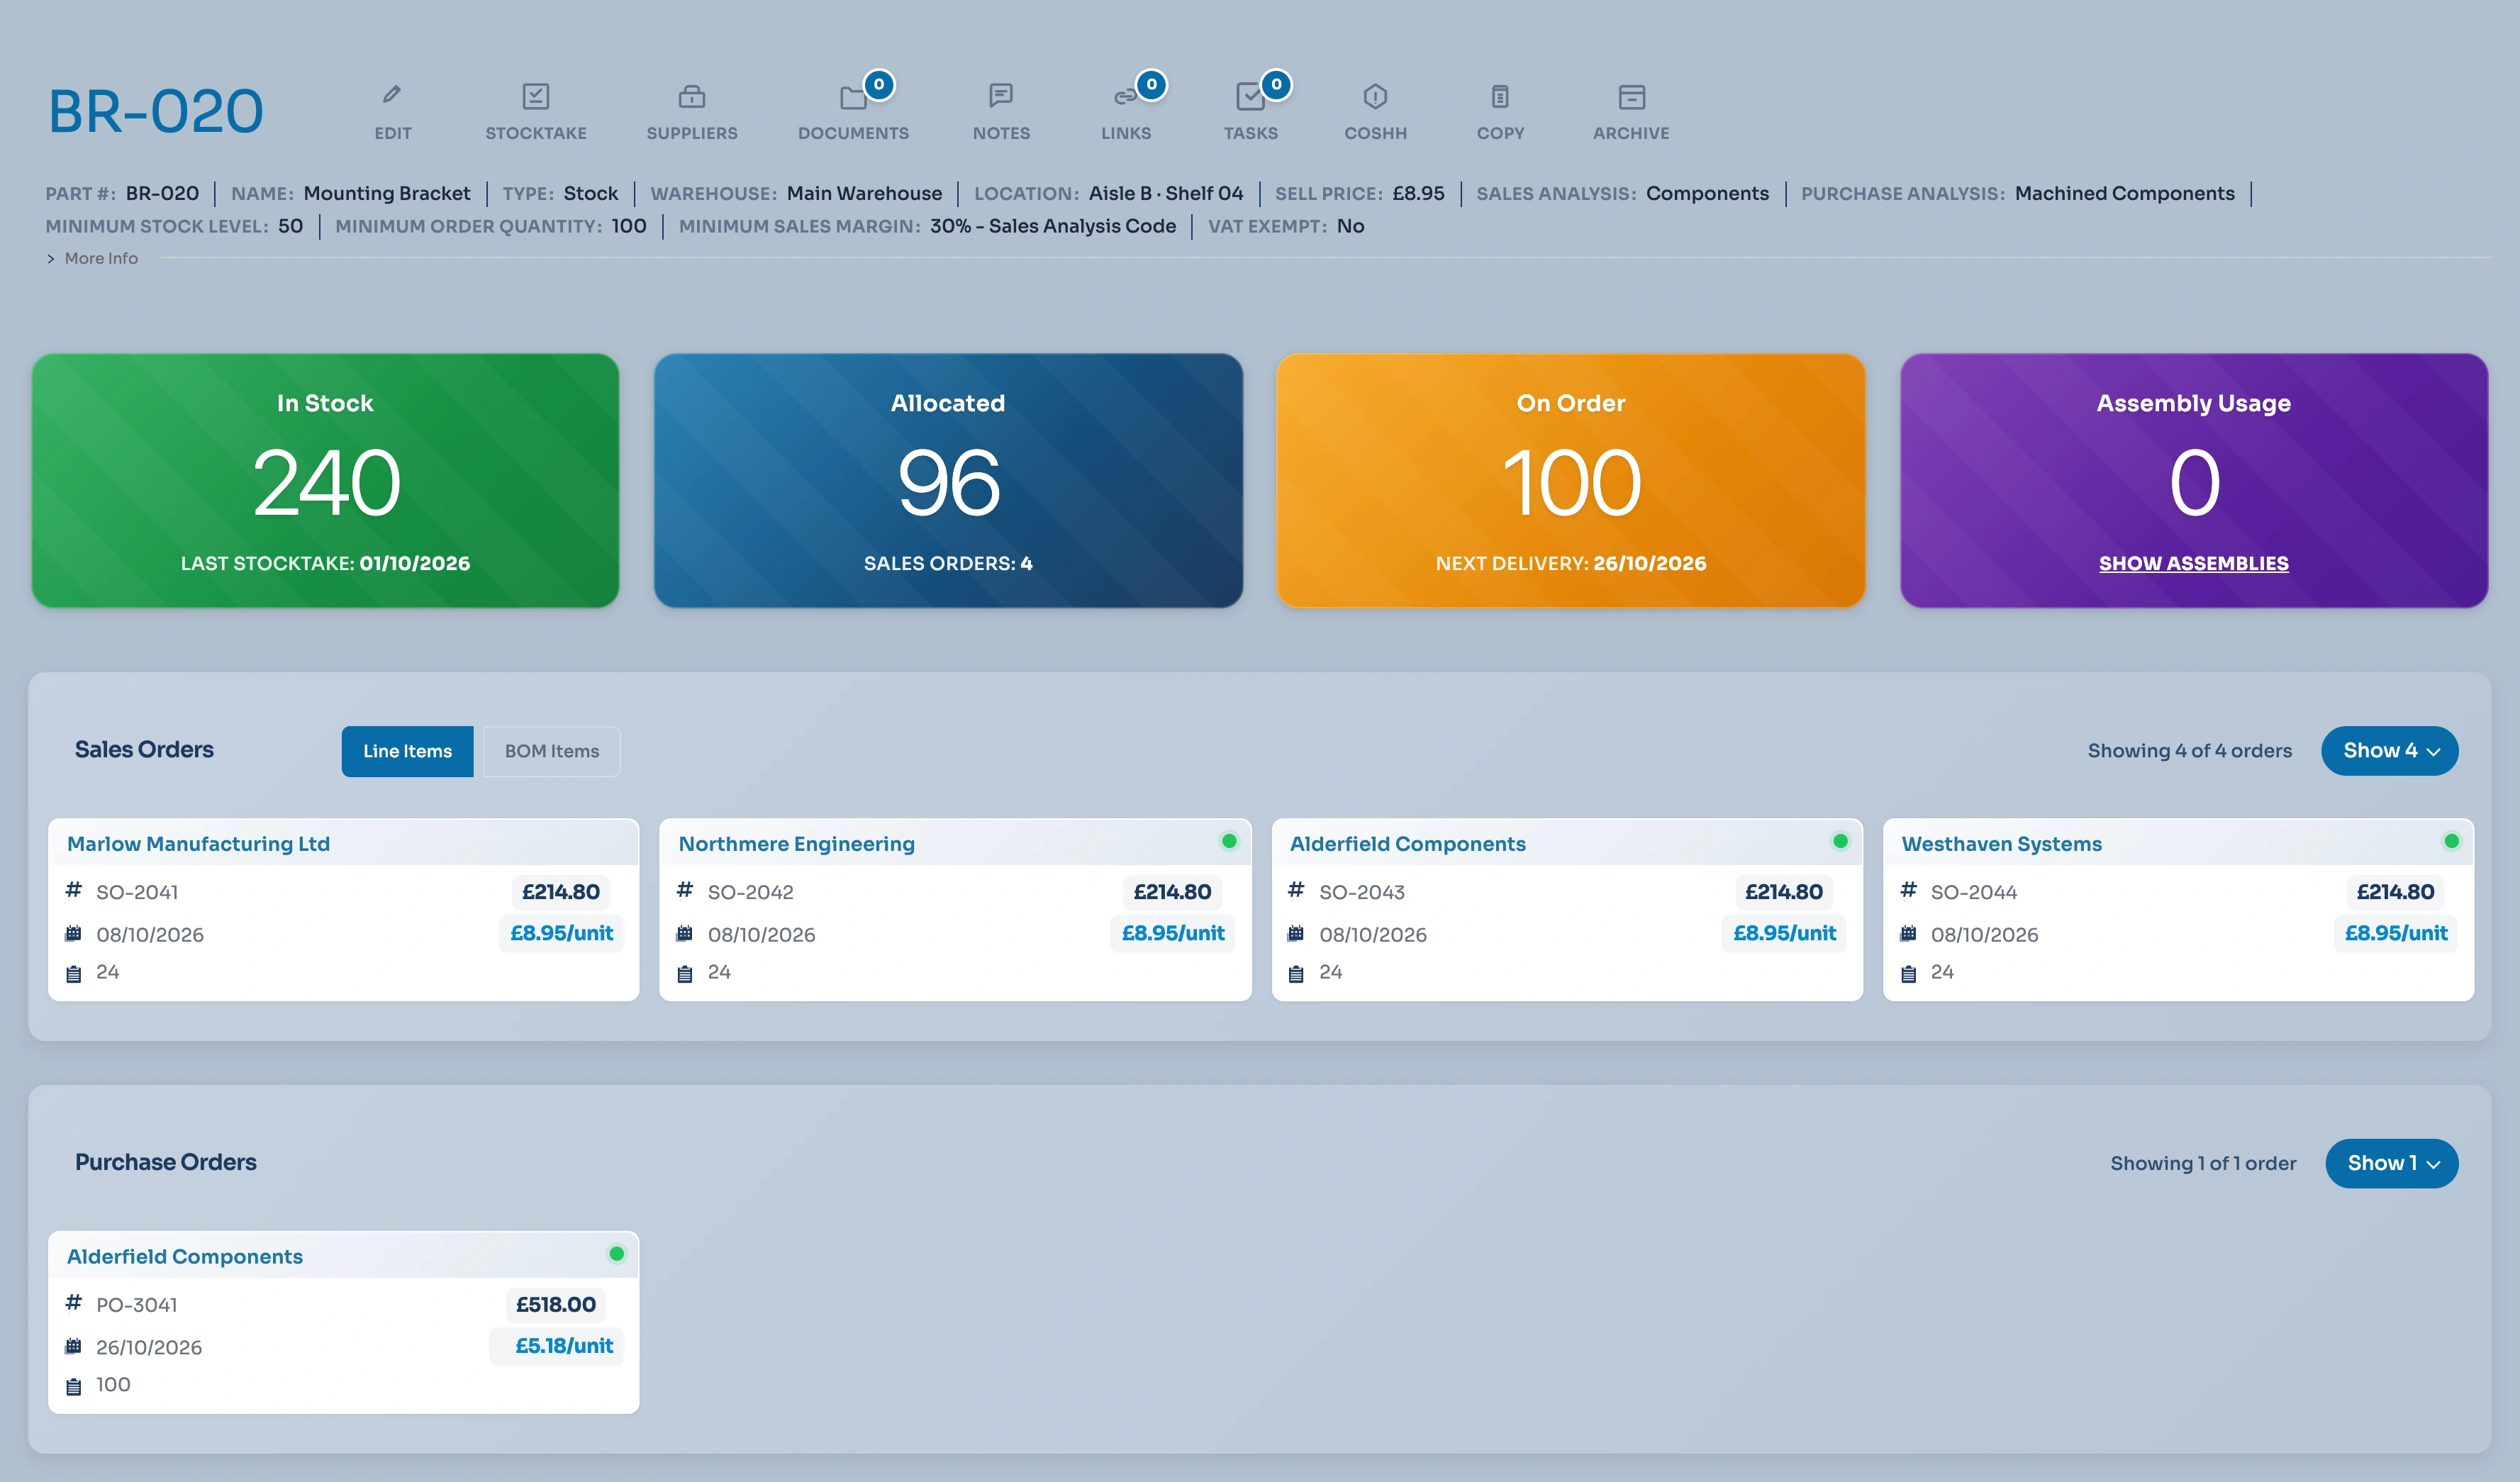The height and width of the screenshot is (1482, 2520).
Task: Open the Show 4 orders dropdown
Action: coord(2389,750)
